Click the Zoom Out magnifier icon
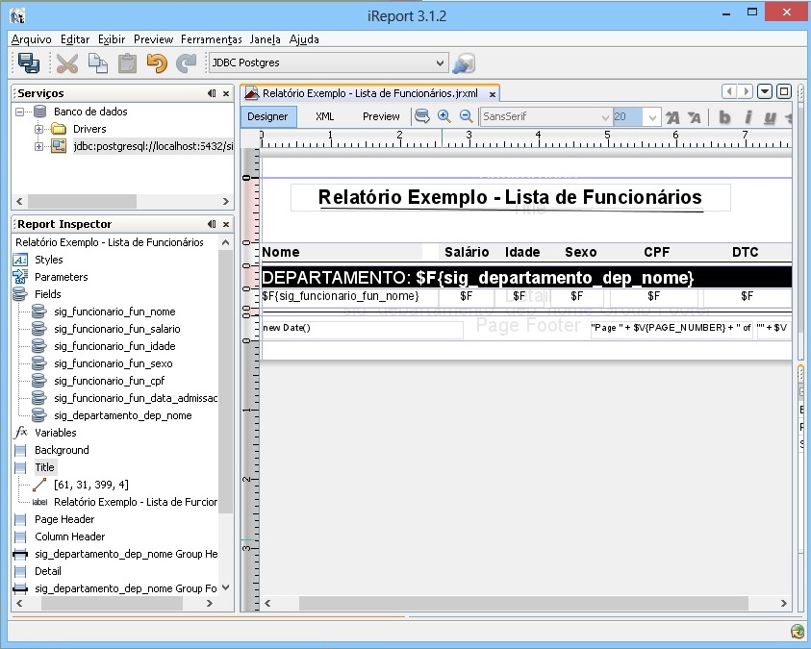811x649 pixels. 466,116
